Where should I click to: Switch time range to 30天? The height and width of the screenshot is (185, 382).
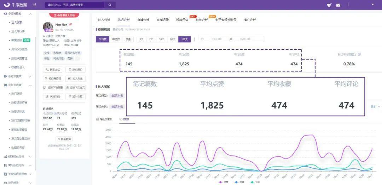[162, 39]
